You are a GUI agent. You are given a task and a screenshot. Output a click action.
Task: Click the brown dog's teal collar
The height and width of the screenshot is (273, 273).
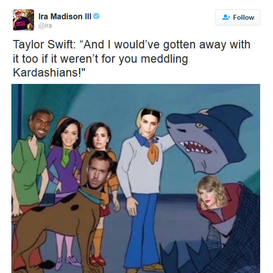[x=90, y=195]
